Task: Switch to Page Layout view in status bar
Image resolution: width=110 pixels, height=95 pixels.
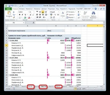Action: 78,89
